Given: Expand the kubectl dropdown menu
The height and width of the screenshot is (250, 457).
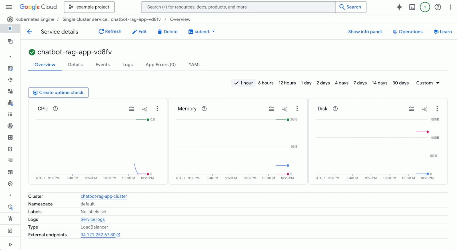Looking at the screenshot, I should 202,32.
